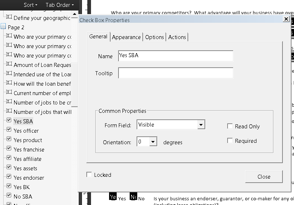The width and height of the screenshot is (294, 205).
Task: Open the Tab Order dropdown menu
Action: coord(60,5)
